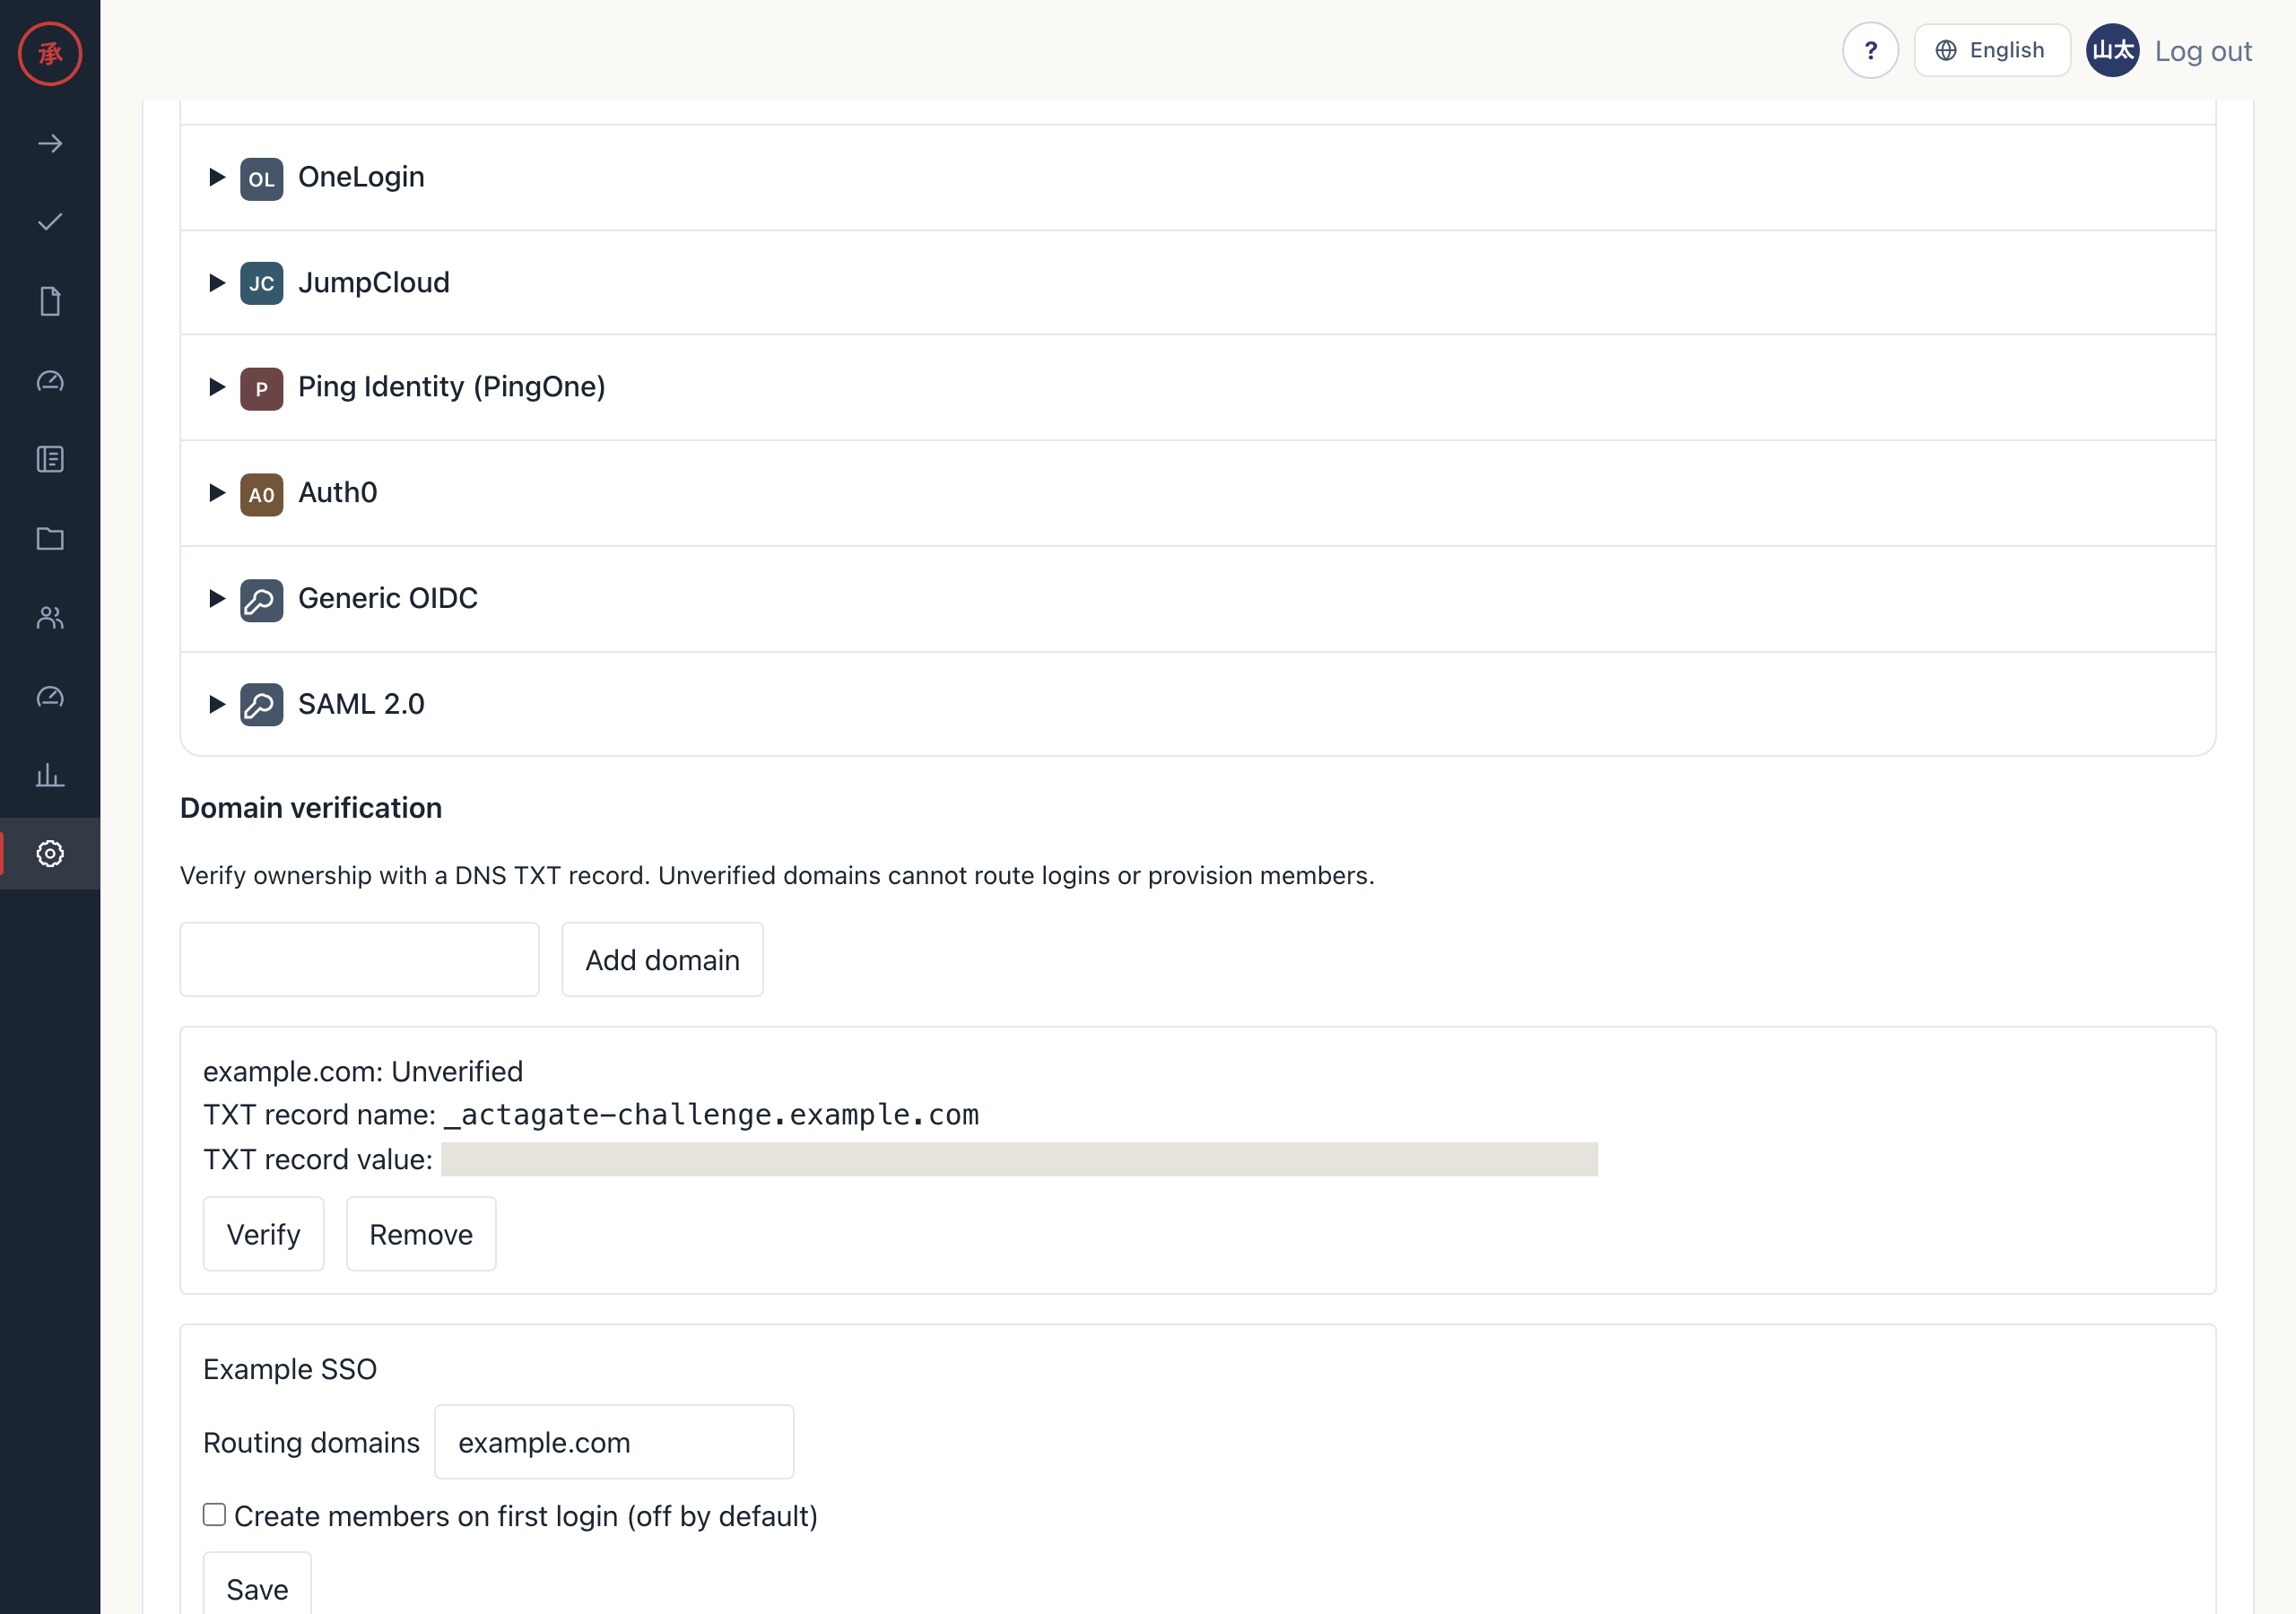Click the help question mark button
Image resolution: width=2296 pixels, height=1614 pixels.
tap(1870, 50)
